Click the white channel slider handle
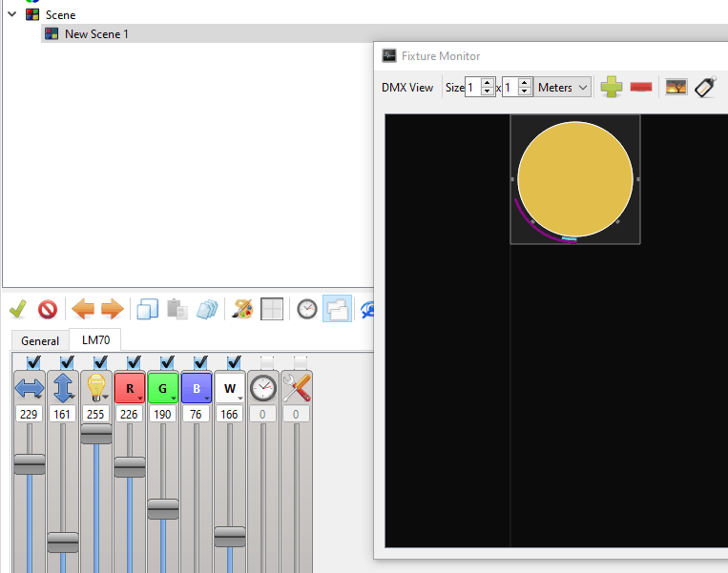The width and height of the screenshot is (728, 573). pos(230,537)
